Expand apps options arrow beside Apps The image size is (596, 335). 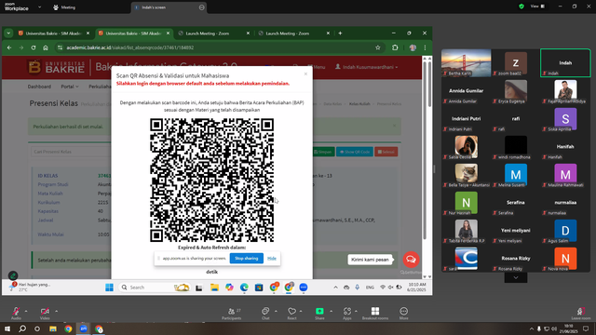pyautogui.click(x=356, y=311)
